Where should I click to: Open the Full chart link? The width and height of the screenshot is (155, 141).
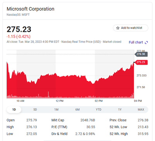point(136,42)
